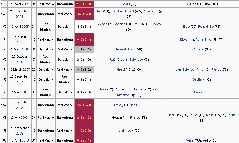Click bold Real Madrid in row 155

coord(65,79)
